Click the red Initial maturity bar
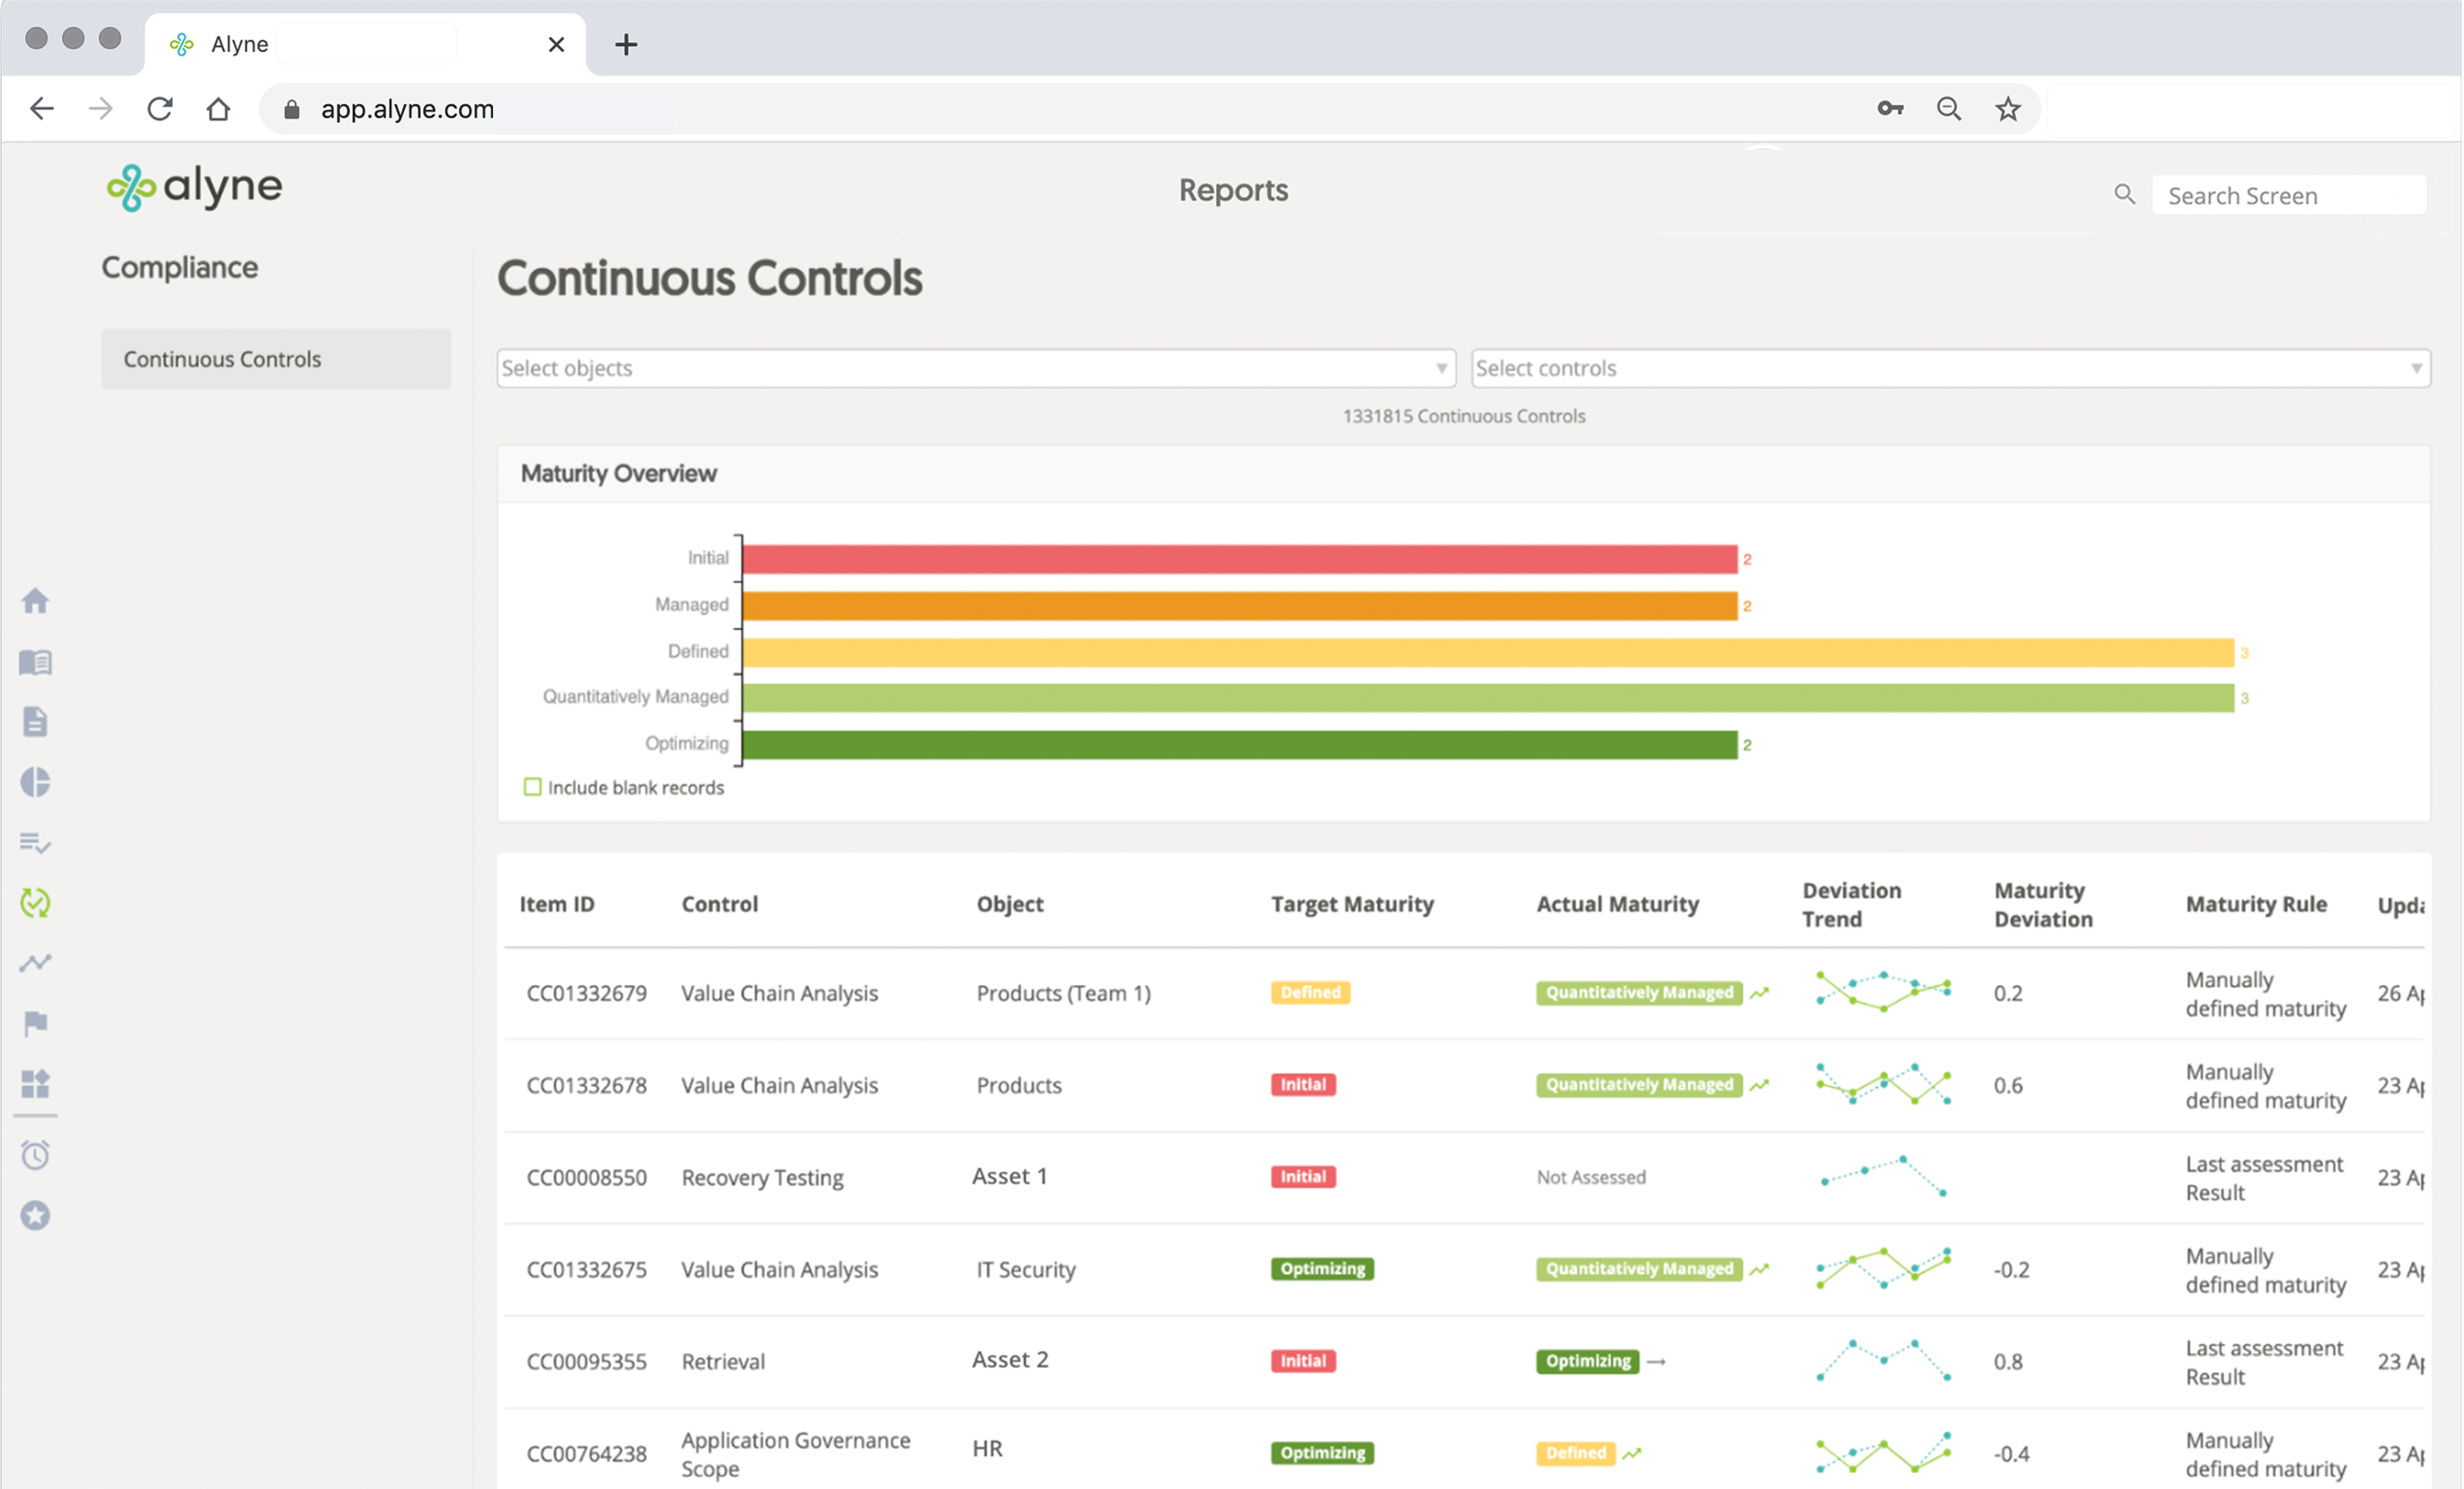 tap(1239, 559)
